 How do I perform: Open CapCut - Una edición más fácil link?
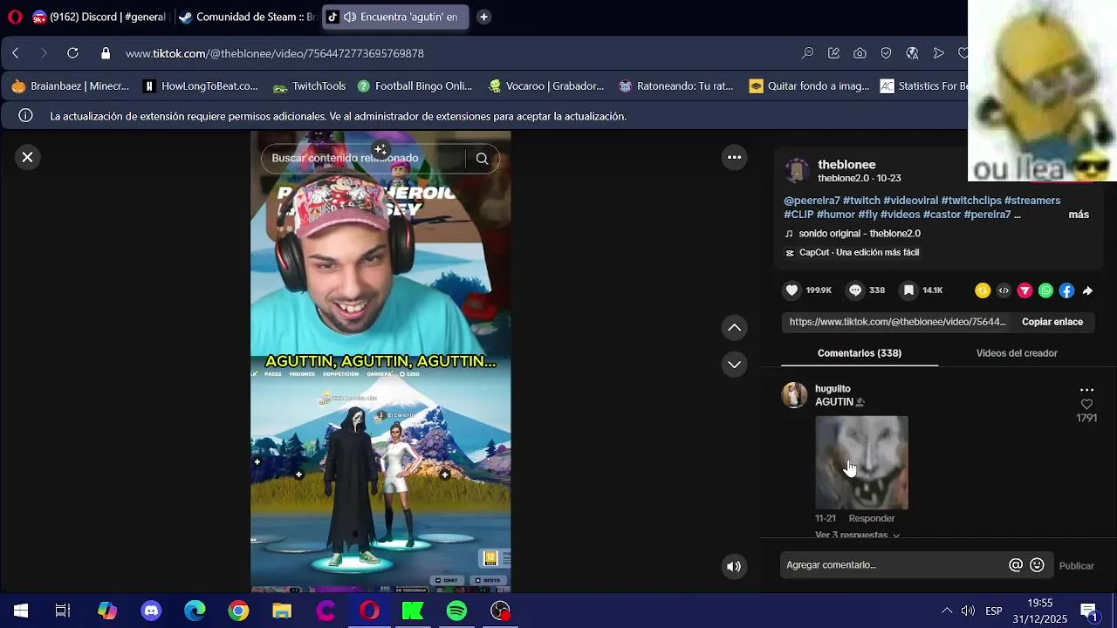point(859,253)
